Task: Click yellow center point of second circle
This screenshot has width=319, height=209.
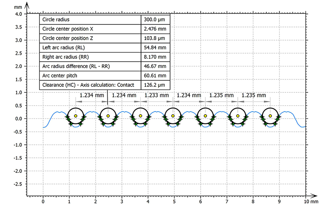Action: (108, 116)
